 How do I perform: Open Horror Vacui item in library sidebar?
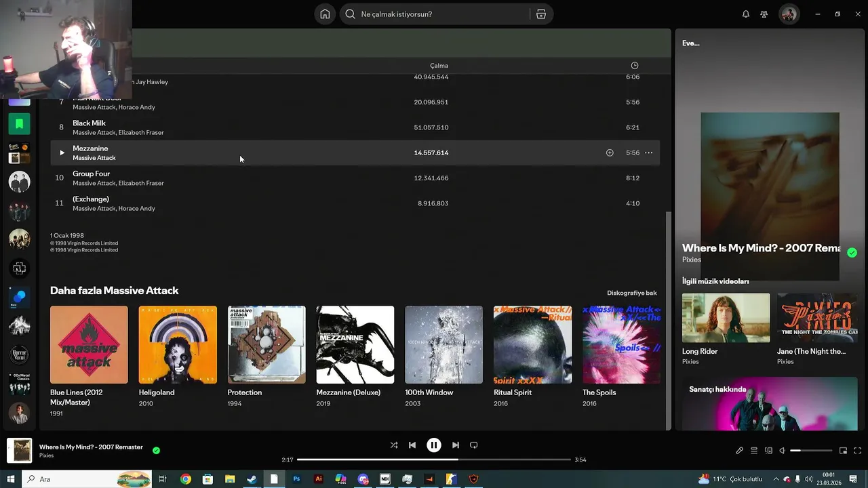click(x=19, y=354)
